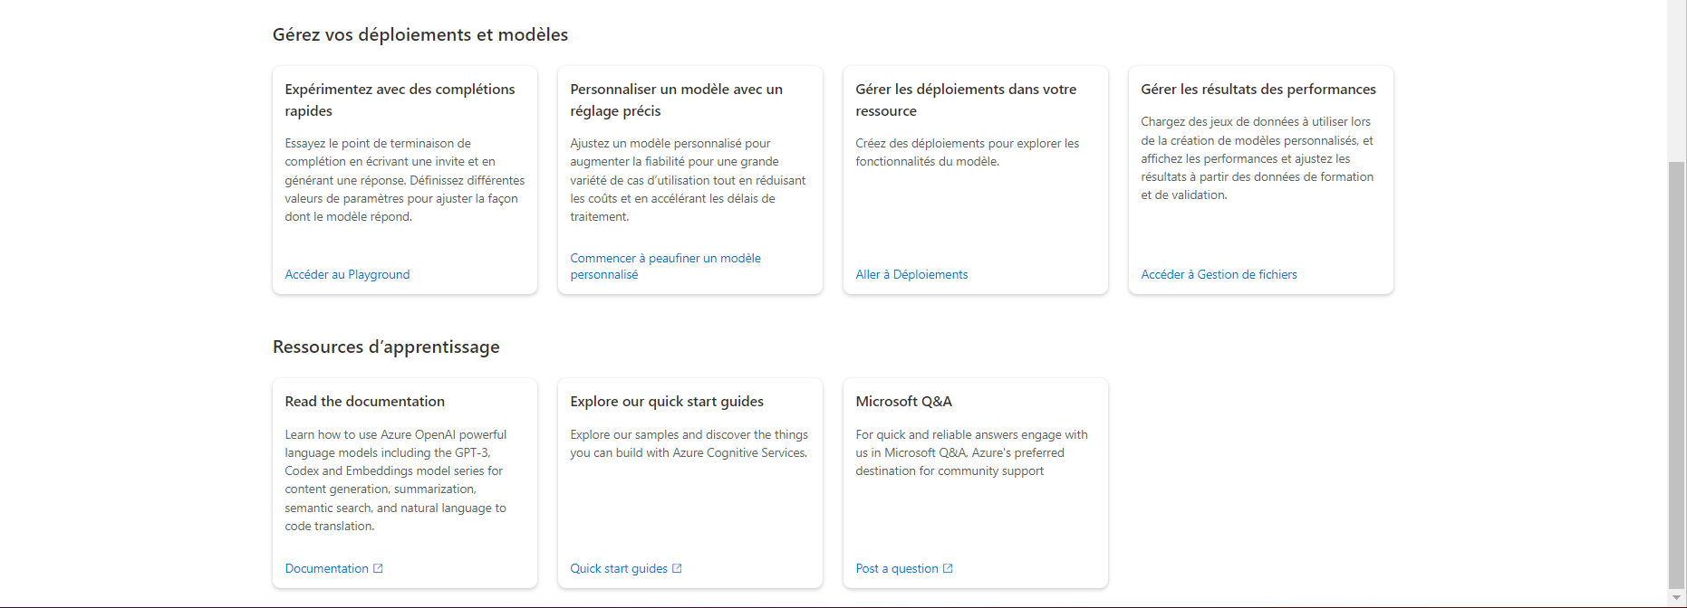Select the Read the documentation card
Viewport: 1687px width, 608px height.
[404, 484]
